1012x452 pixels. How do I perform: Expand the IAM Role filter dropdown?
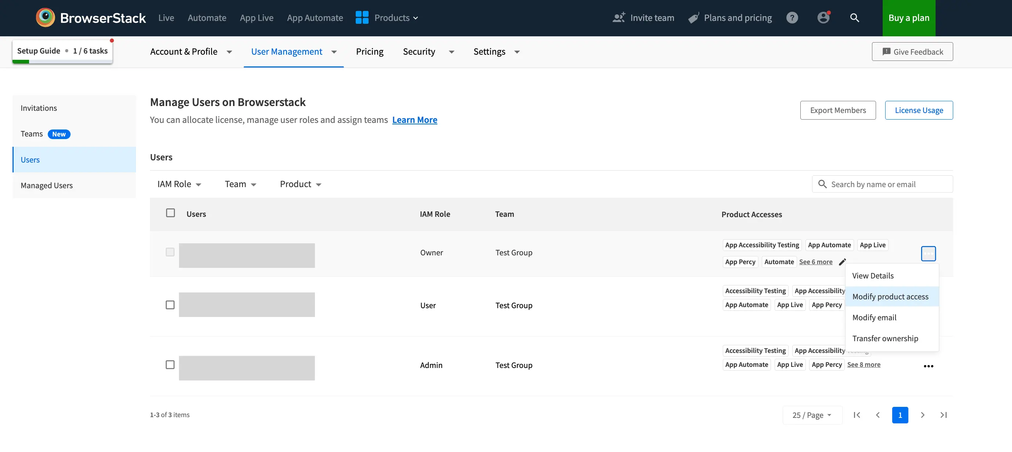(179, 185)
